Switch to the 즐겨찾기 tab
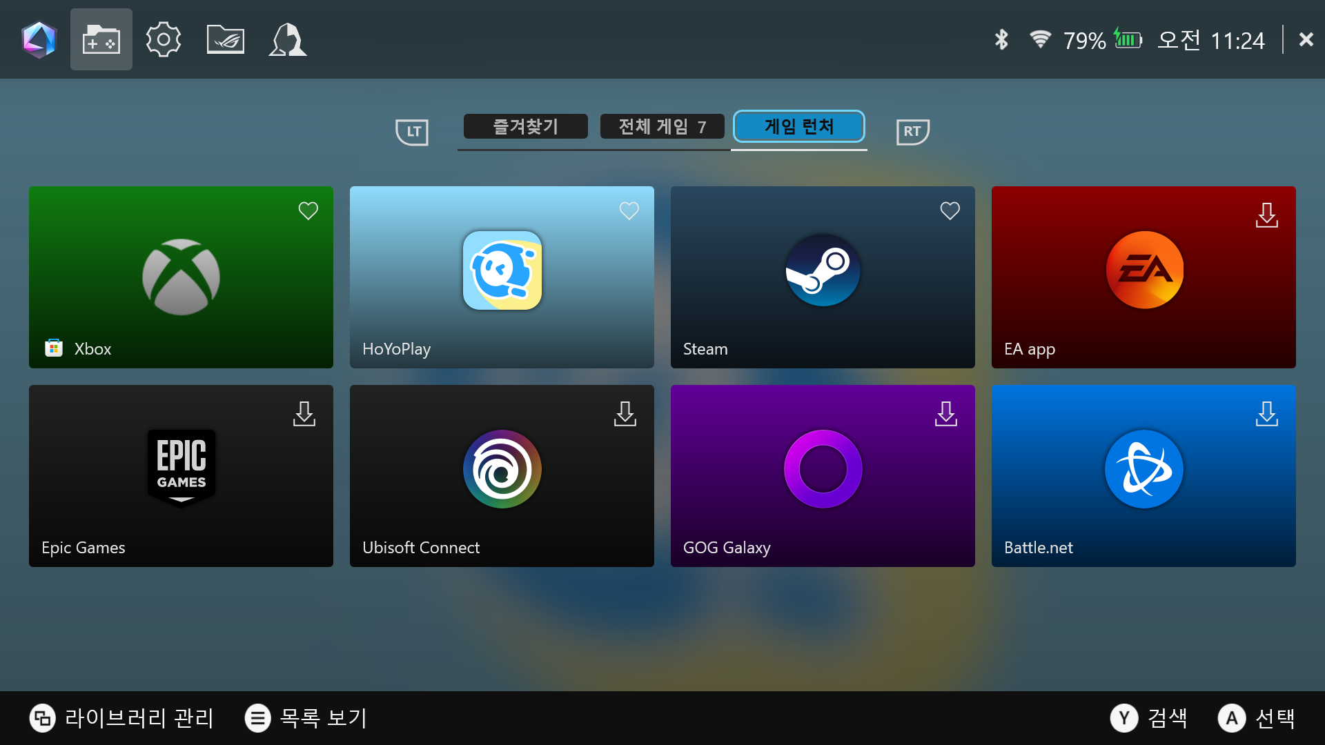1325x745 pixels. pyautogui.click(x=526, y=127)
